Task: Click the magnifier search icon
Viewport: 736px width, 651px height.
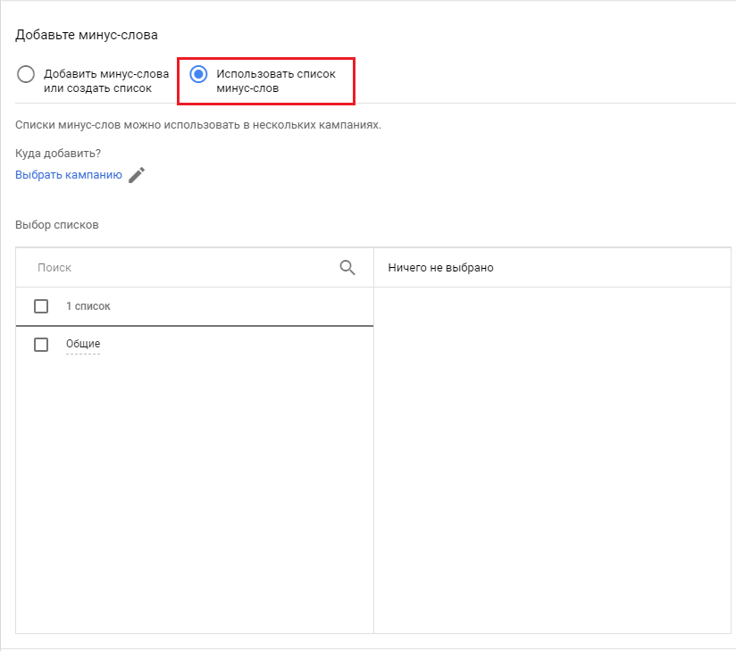Action: pyautogui.click(x=347, y=268)
